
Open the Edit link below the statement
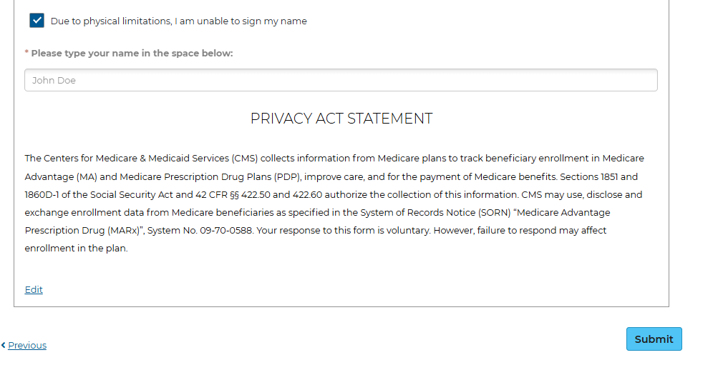[34, 289]
